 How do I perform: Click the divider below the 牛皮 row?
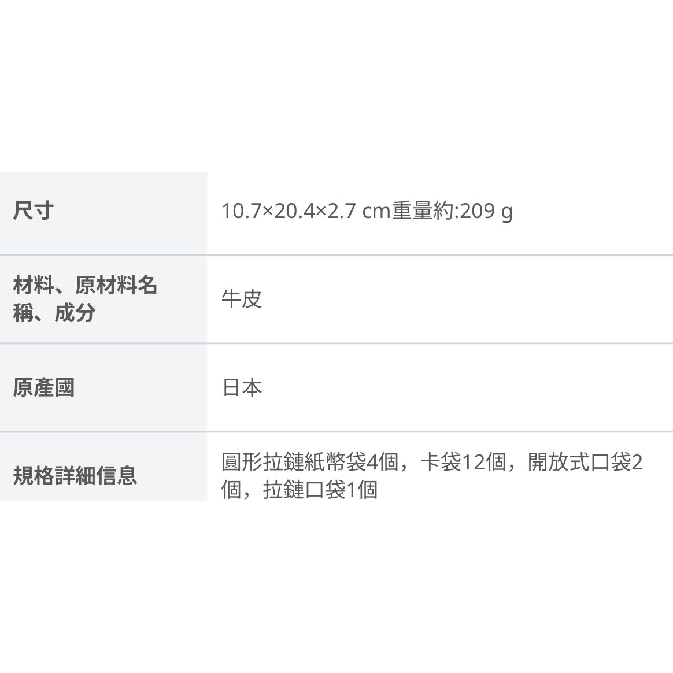point(337,343)
